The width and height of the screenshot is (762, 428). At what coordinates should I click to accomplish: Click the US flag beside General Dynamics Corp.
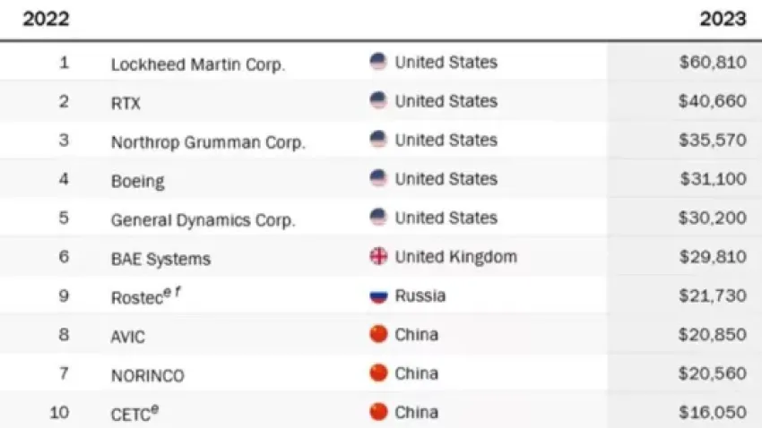click(378, 218)
